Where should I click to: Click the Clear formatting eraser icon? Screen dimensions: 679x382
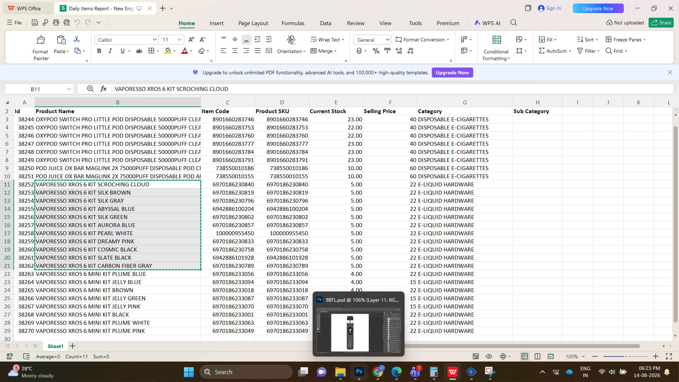point(202,51)
